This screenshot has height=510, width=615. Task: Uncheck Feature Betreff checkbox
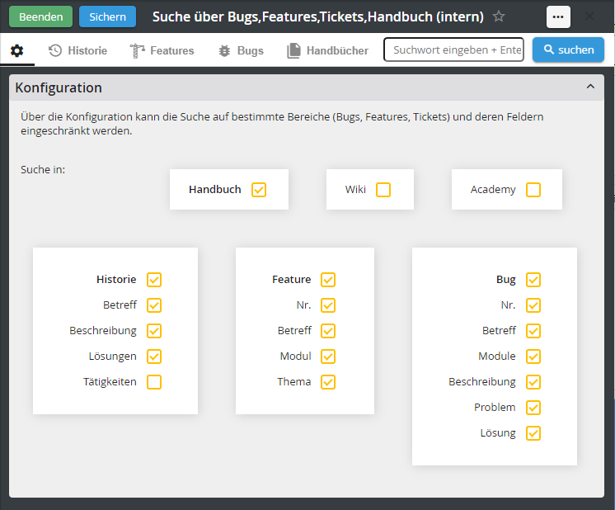click(x=328, y=331)
